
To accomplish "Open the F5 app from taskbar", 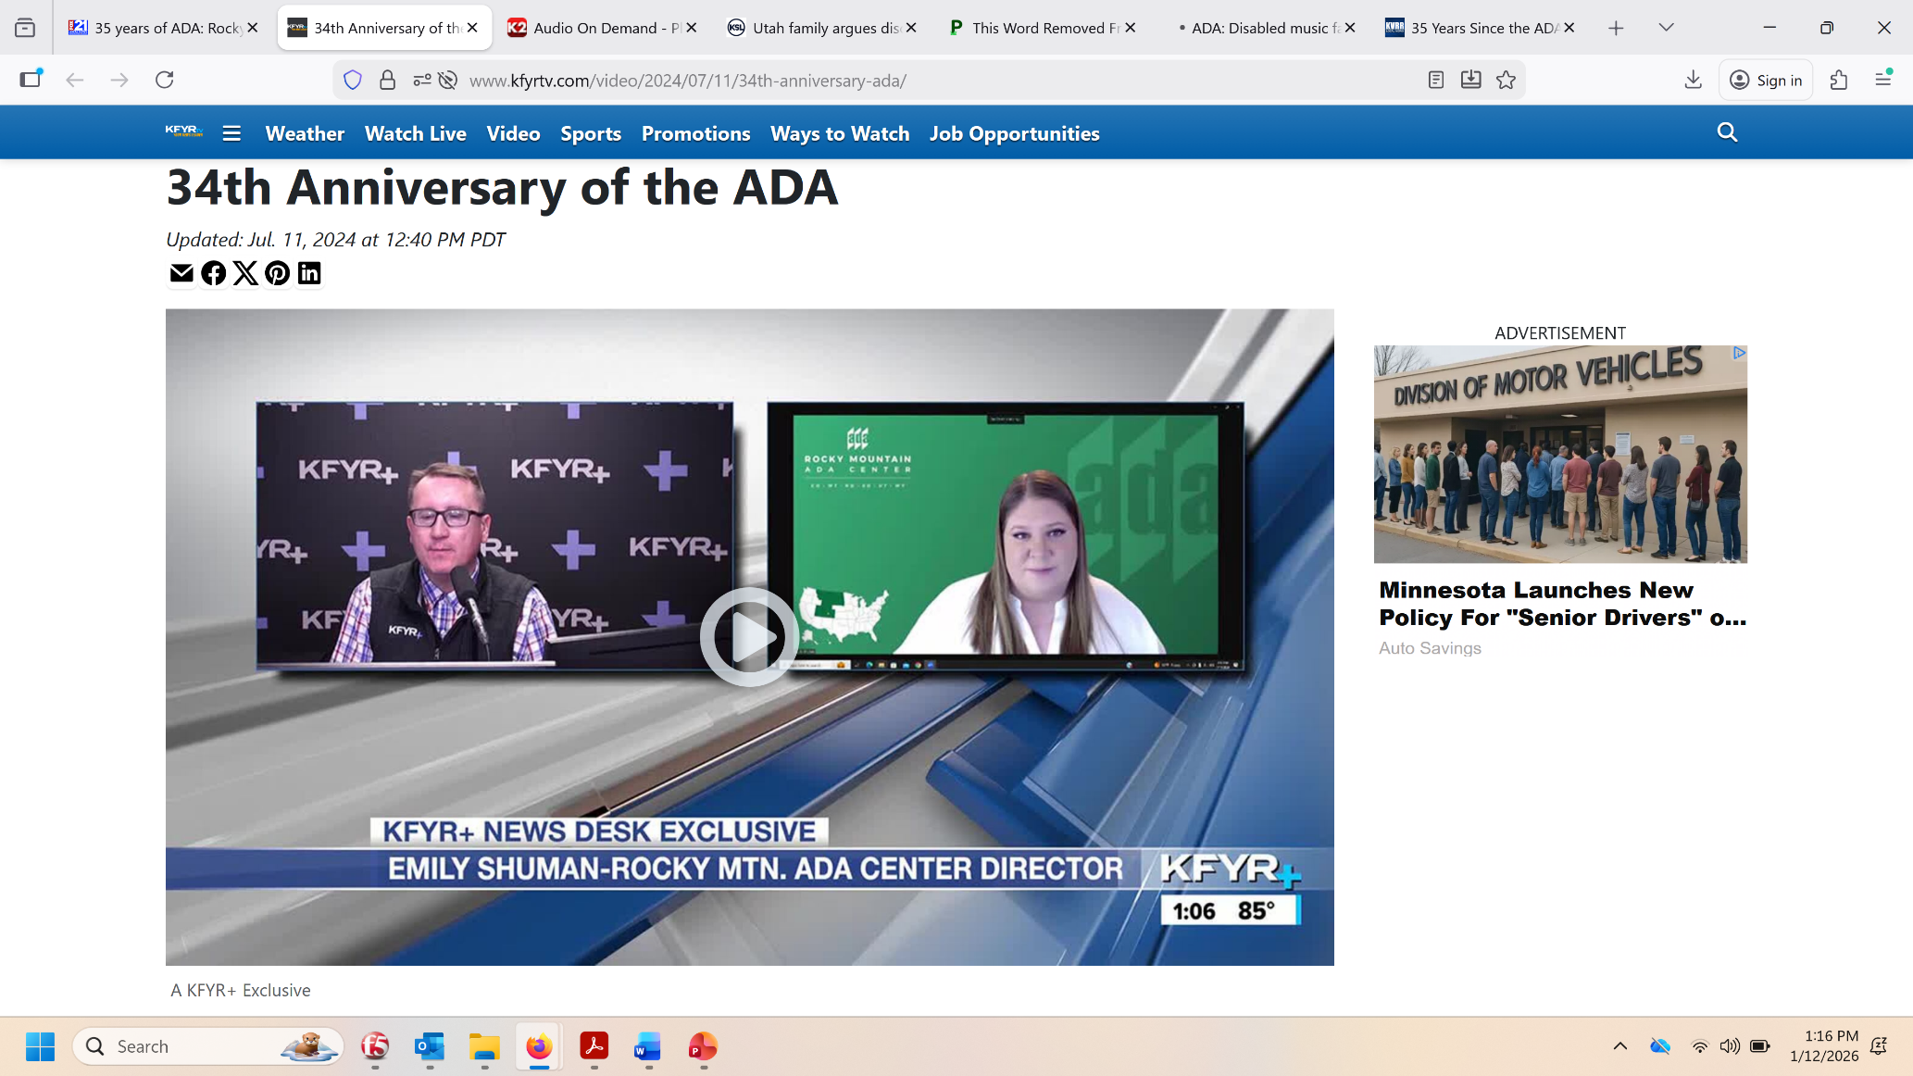I will pyautogui.click(x=375, y=1046).
